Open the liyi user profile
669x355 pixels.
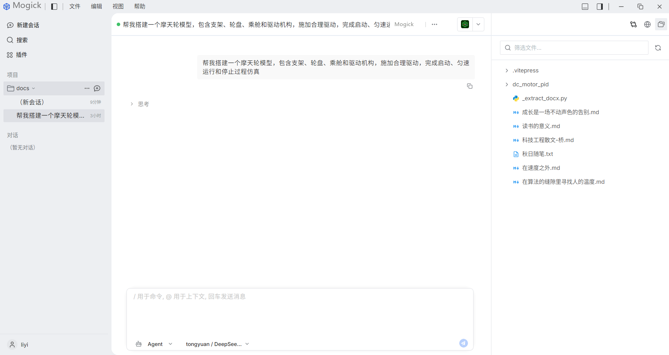(x=18, y=345)
